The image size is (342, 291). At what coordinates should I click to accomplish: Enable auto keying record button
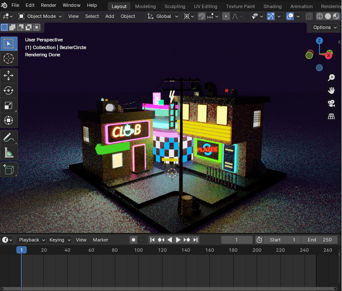tap(133, 240)
